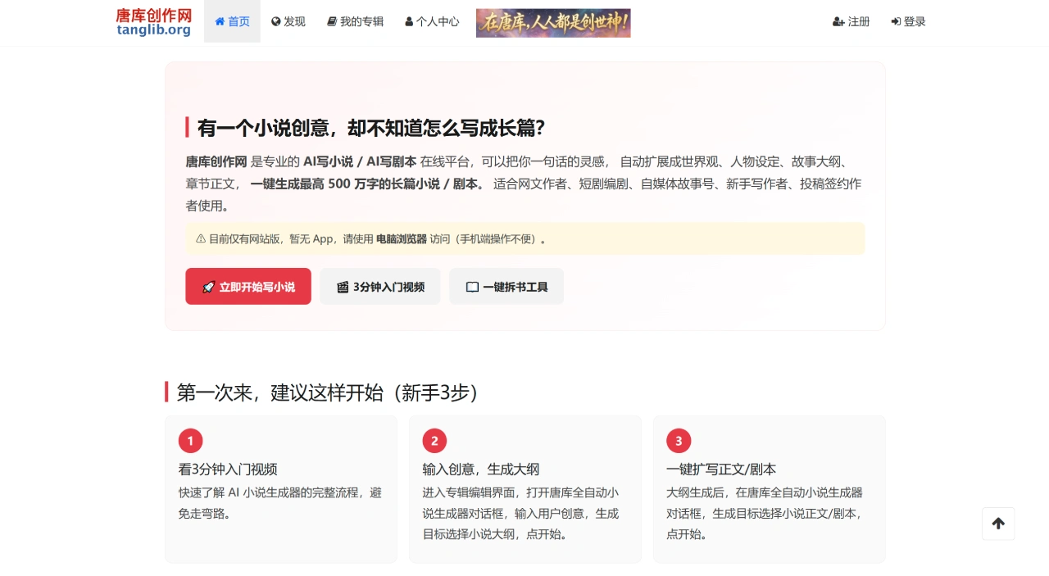The image size is (1049, 576).
Task: Click the warning triangle in the yellow notice
Action: click(x=201, y=239)
